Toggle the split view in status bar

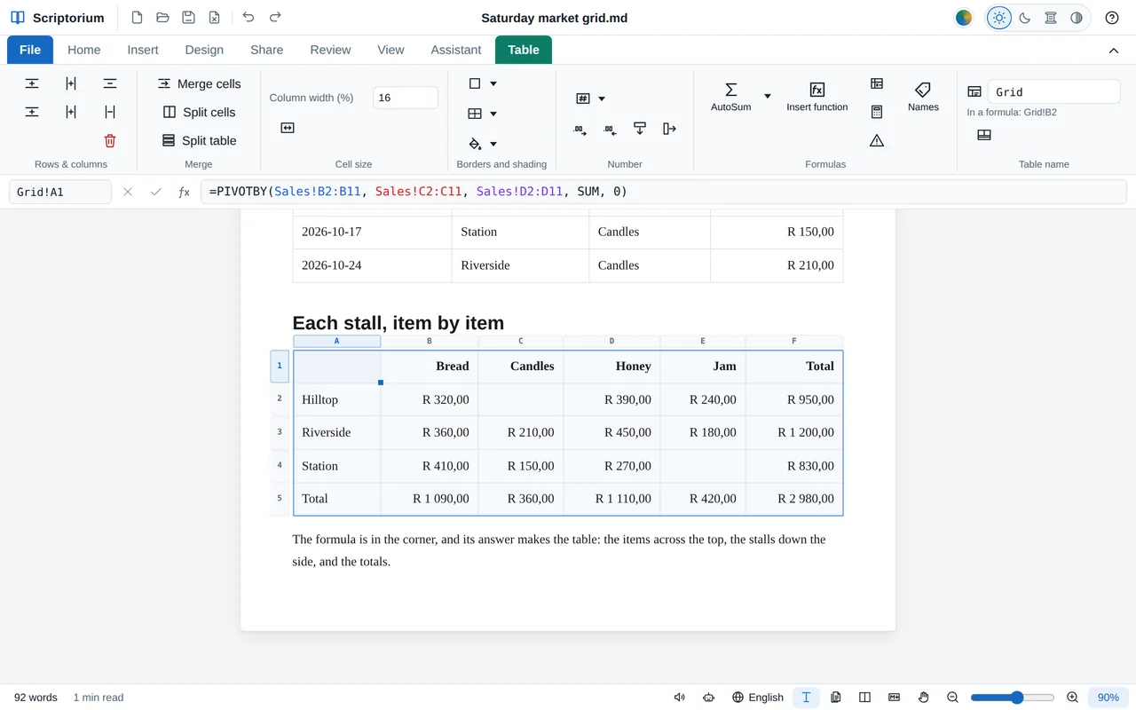point(865,698)
